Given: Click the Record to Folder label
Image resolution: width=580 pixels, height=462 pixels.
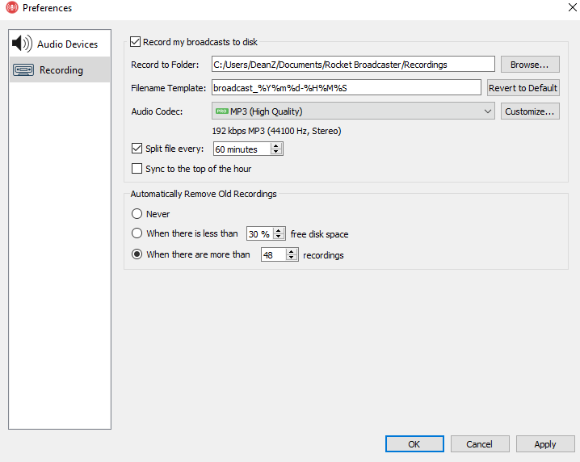Looking at the screenshot, I should (x=165, y=65).
